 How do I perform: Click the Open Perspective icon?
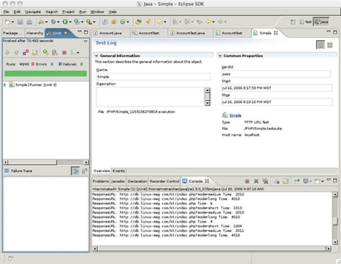[293, 22]
